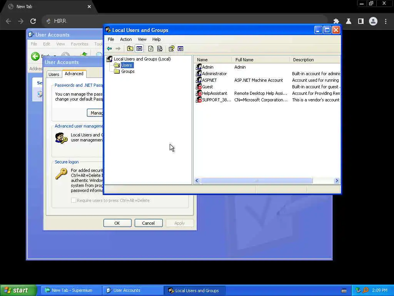This screenshot has width=394, height=296.
Task: Click the green Back button in User Accounts window
Action: tap(35, 56)
